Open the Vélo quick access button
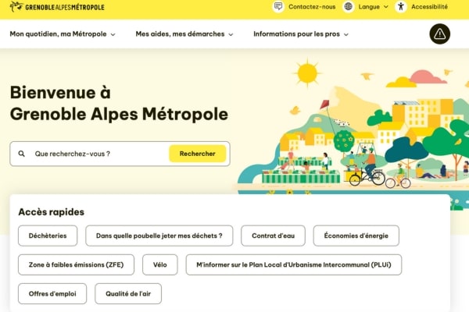Image resolution: width=469 pixels, height=312 pixels. (159, 264)
